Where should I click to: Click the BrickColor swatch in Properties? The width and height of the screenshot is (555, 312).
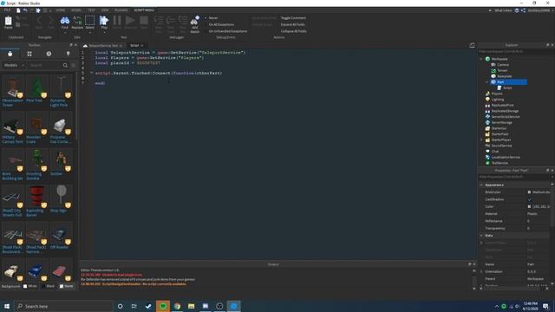pyautogui.click(x=530, y=192)
